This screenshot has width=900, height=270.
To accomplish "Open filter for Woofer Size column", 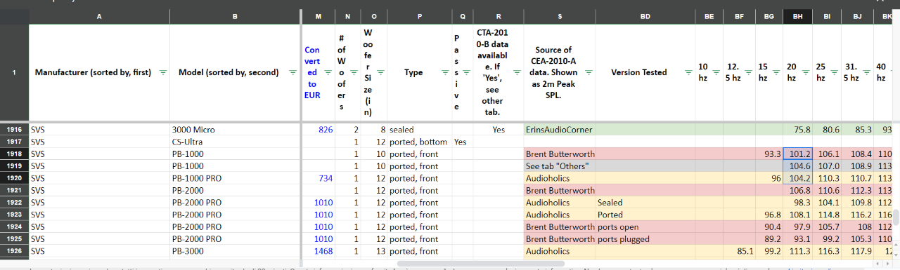I will tap(380, 72).
